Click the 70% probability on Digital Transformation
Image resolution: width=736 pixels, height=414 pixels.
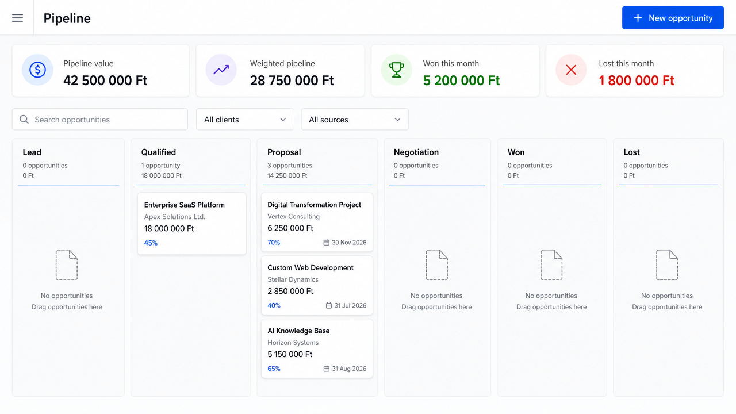[x=274, y=243]
